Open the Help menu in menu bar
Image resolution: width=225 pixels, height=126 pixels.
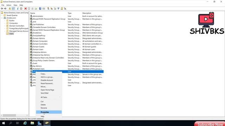[x=21, y=5]
